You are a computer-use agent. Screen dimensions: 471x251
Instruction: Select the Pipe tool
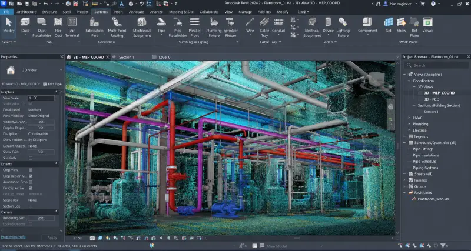pyautogui.click(x=161, y=25)
